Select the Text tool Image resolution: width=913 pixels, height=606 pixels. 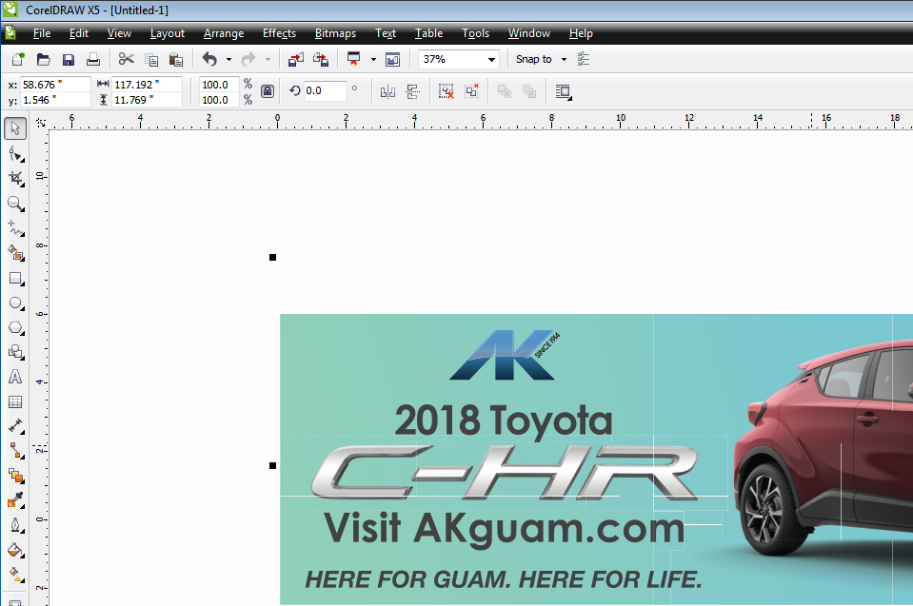point(16,377)
